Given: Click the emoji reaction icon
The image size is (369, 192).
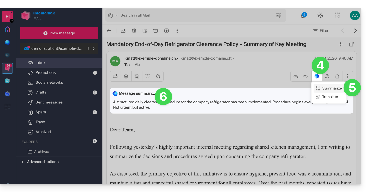Looking at the screenshot, I should tap(327, 76).
